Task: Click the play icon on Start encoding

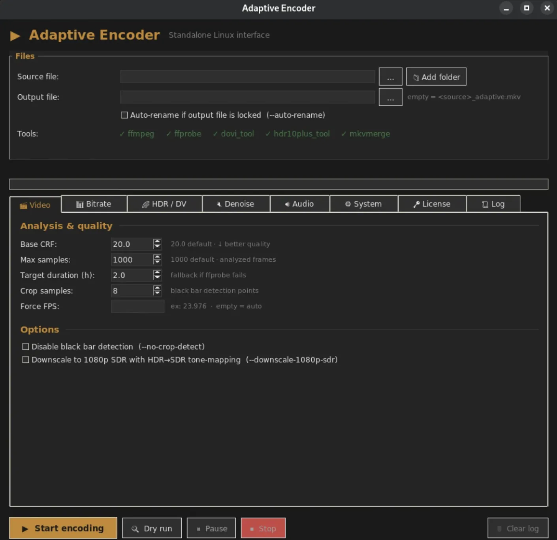Action: tap(25, 529)
